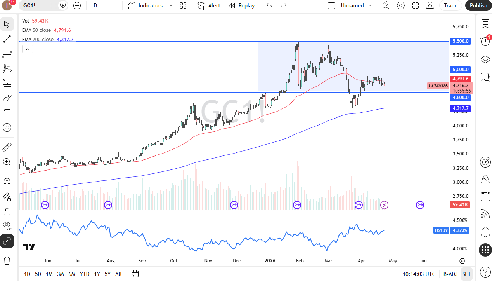Screen dimensions: 492x281
Task: Select the 3M time range
Action: click(61, 274)
